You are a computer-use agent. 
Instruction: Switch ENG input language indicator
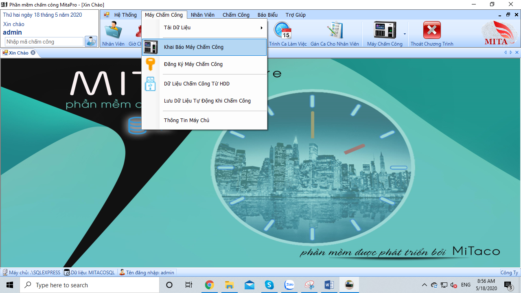[466, 285]
